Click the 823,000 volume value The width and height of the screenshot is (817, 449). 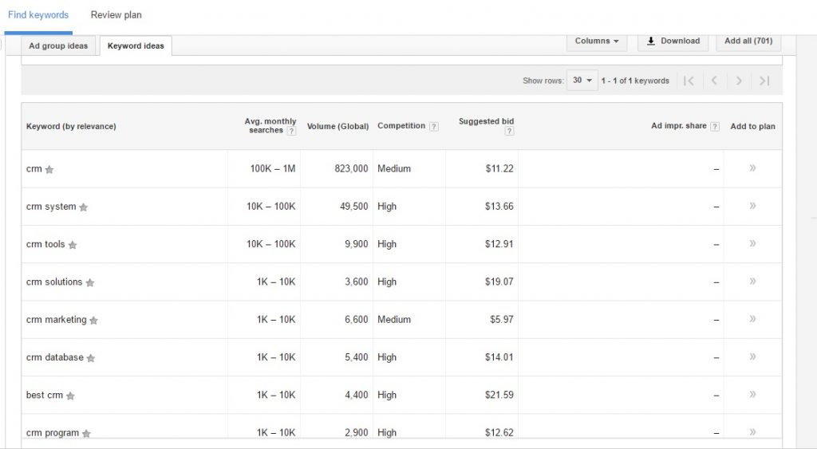coord(351,169)
